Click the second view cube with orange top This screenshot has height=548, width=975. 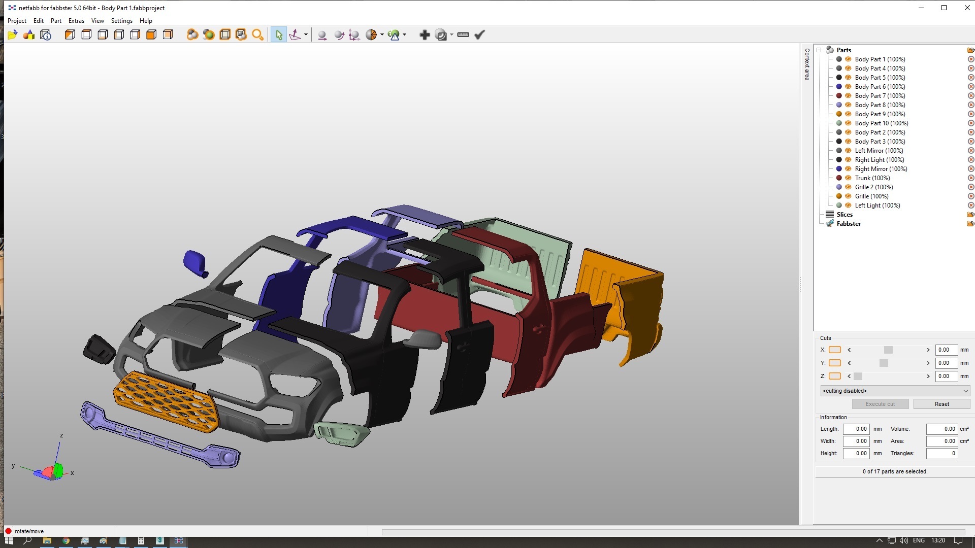pos(86,35)
